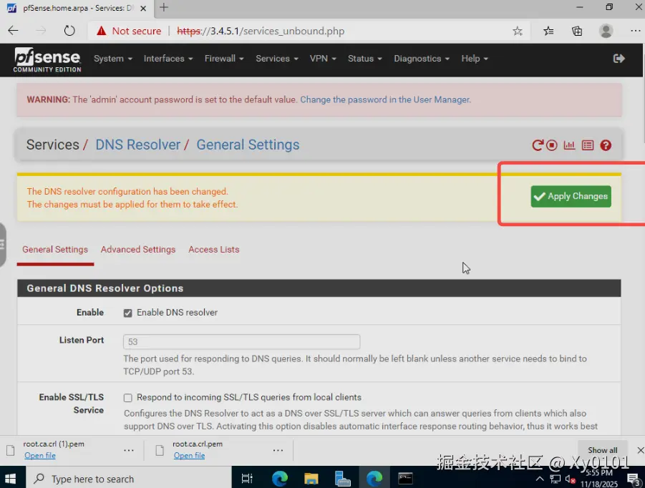Add this page to favorites star
The image size is (645, 488).
pos(518,31)
